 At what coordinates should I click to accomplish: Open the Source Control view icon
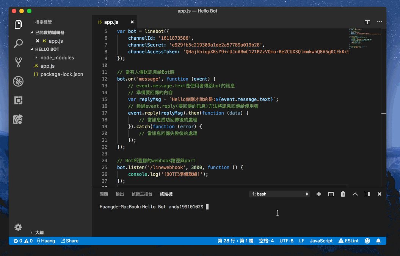tap(18, 62)
